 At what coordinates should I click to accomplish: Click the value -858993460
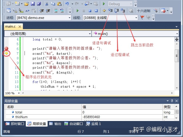[x=91, y=117]
